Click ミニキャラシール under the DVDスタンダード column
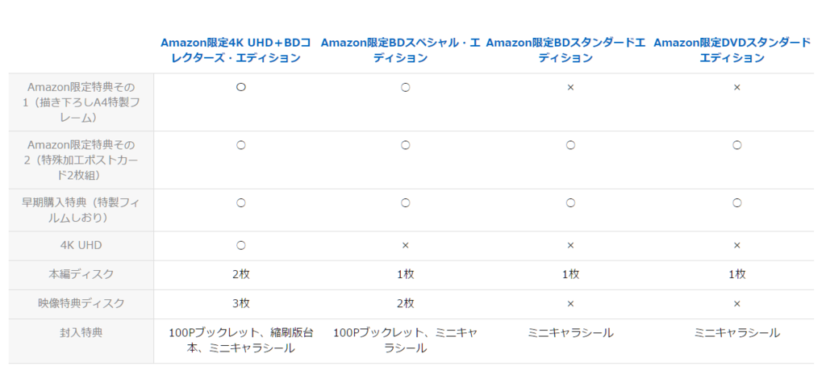This screenshot has height=387, width=826. coord(736,332)
